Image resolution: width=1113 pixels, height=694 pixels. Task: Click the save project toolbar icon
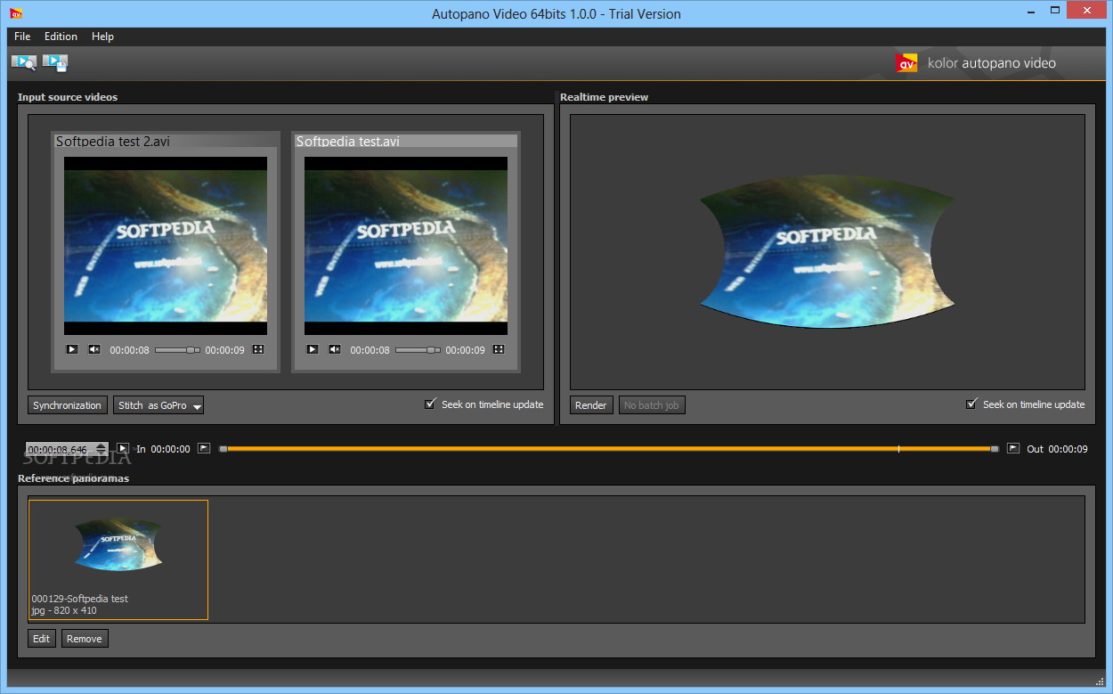[55, 62]
